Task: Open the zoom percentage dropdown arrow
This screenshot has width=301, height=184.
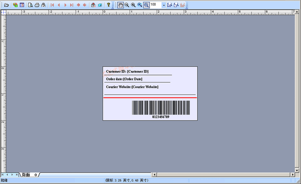Action: click(x=164, y=5)
